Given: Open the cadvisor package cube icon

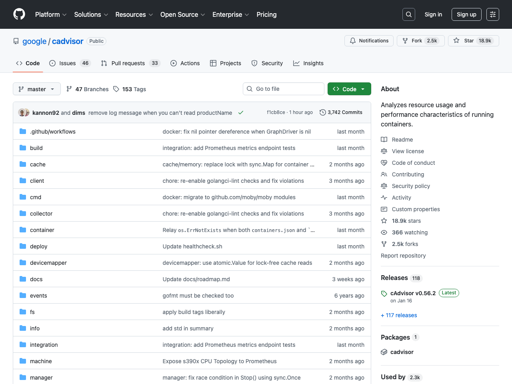Looking at the screenshot, I should click(384, 352).
